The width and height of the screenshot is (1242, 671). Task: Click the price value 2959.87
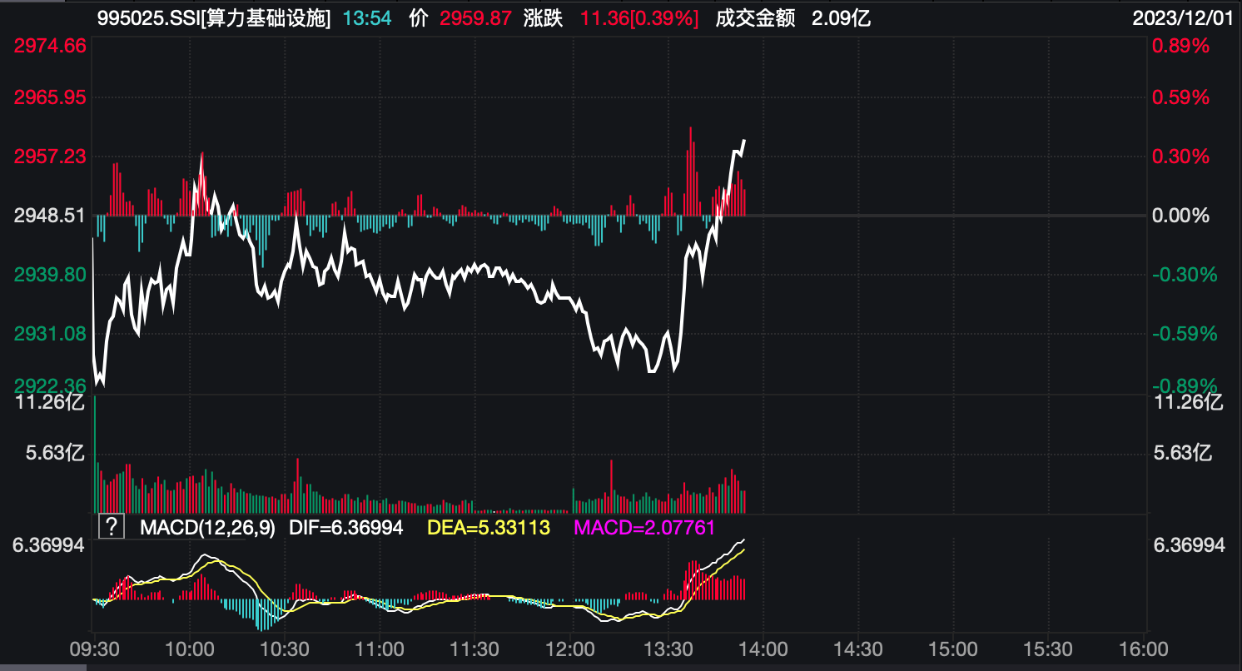(475, 18)
